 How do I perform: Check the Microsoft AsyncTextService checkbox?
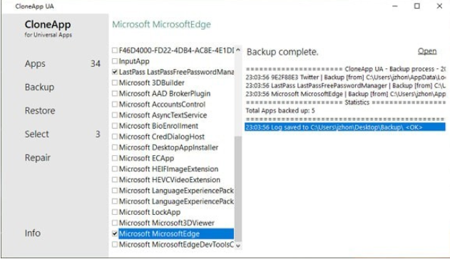tap(115, 115)
